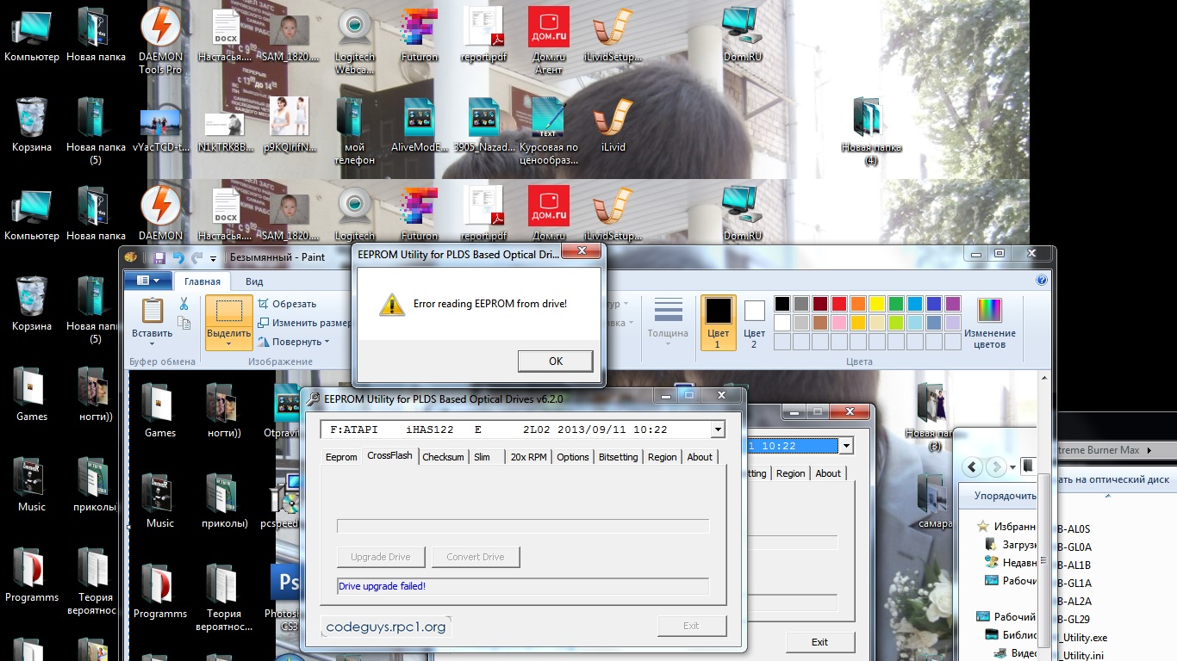Pick the purple swatch in Paint's palette
Image resolution: width=1177 pixels, height=661 pixels.
pyautogui.click(x=952, y=304)
